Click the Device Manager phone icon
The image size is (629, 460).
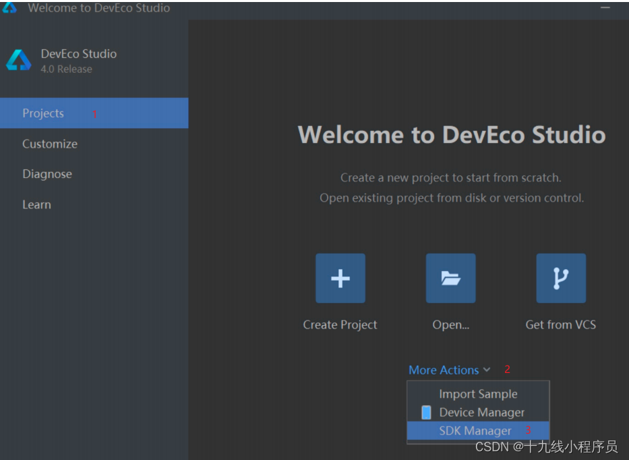[427, 412]
